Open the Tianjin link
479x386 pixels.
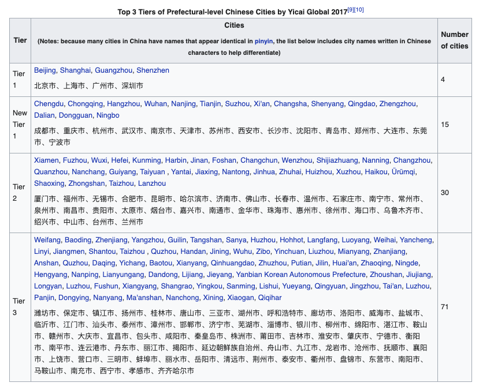210,104
